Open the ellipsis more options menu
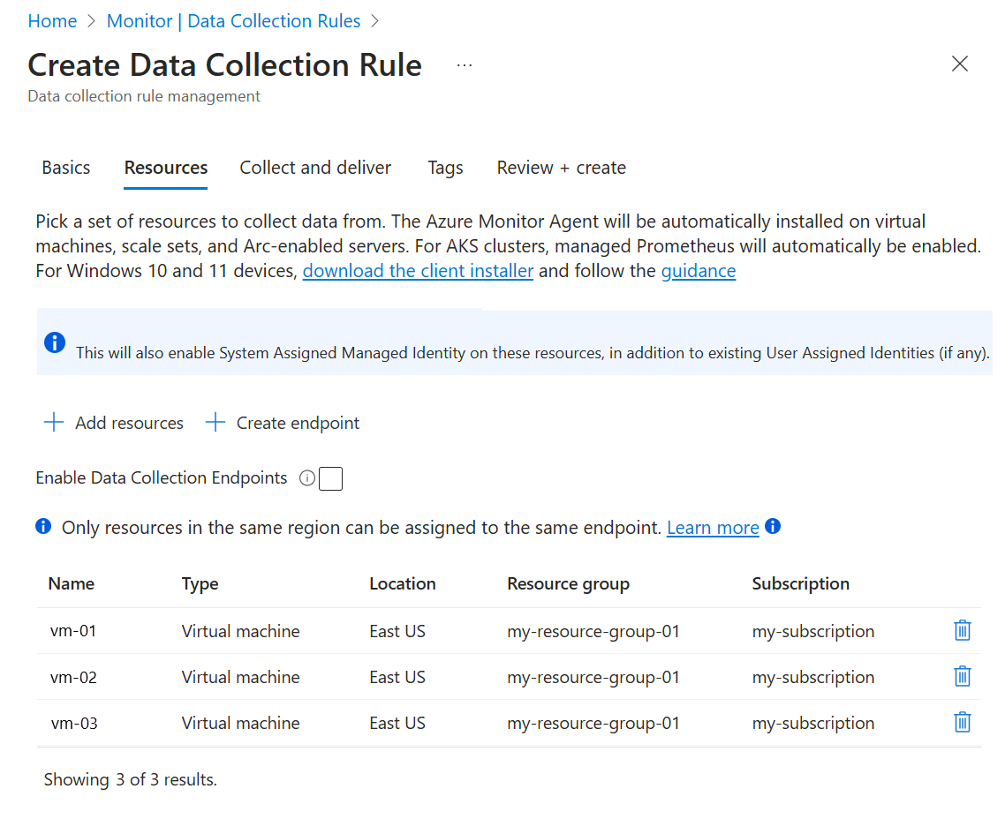Image resolution: width=1005 pixels, height=834 pixels. (x=465, y=65)
